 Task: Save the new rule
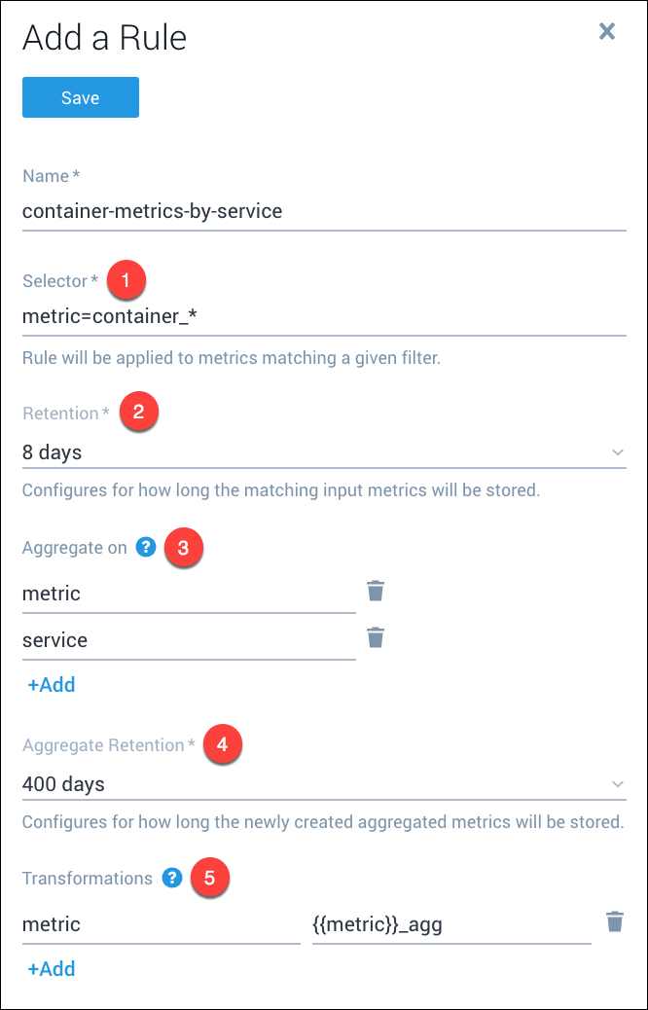click(x=81, y=97)
